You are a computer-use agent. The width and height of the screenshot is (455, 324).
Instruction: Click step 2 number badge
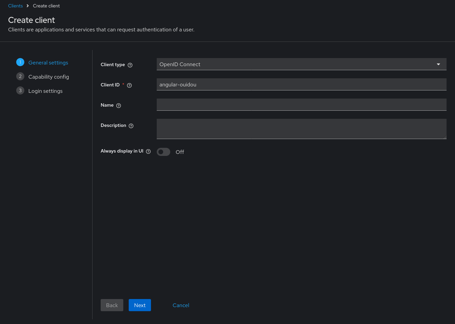click(x=20, y=77)
